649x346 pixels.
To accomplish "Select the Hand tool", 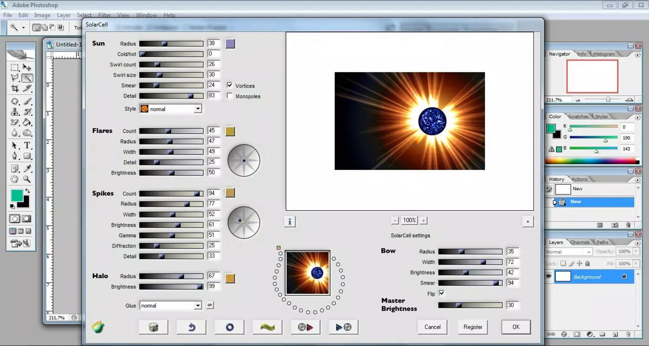I will pyautogui.click(x=15, y=179).
